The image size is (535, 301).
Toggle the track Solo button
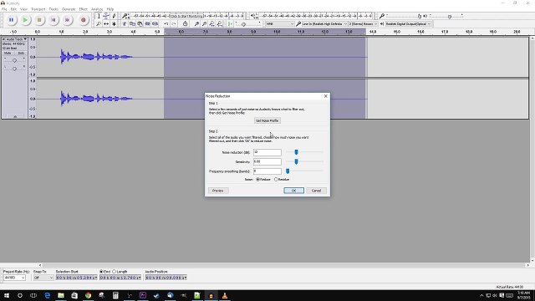tap(20, 54)
